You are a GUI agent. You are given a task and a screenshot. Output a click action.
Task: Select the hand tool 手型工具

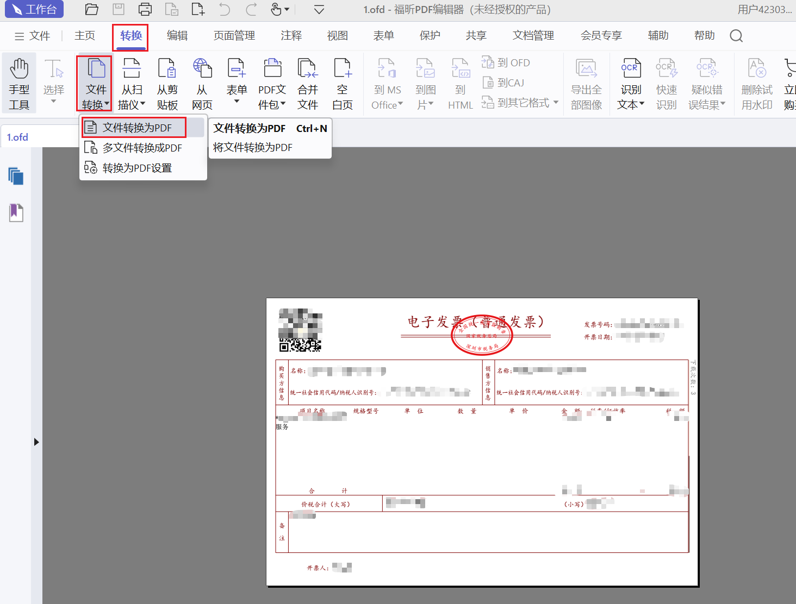(18, 83)
